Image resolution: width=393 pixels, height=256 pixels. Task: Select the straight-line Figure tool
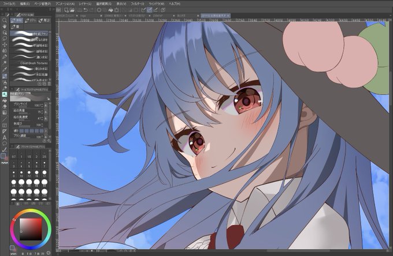pyautogui.click(x=5, y=119)
